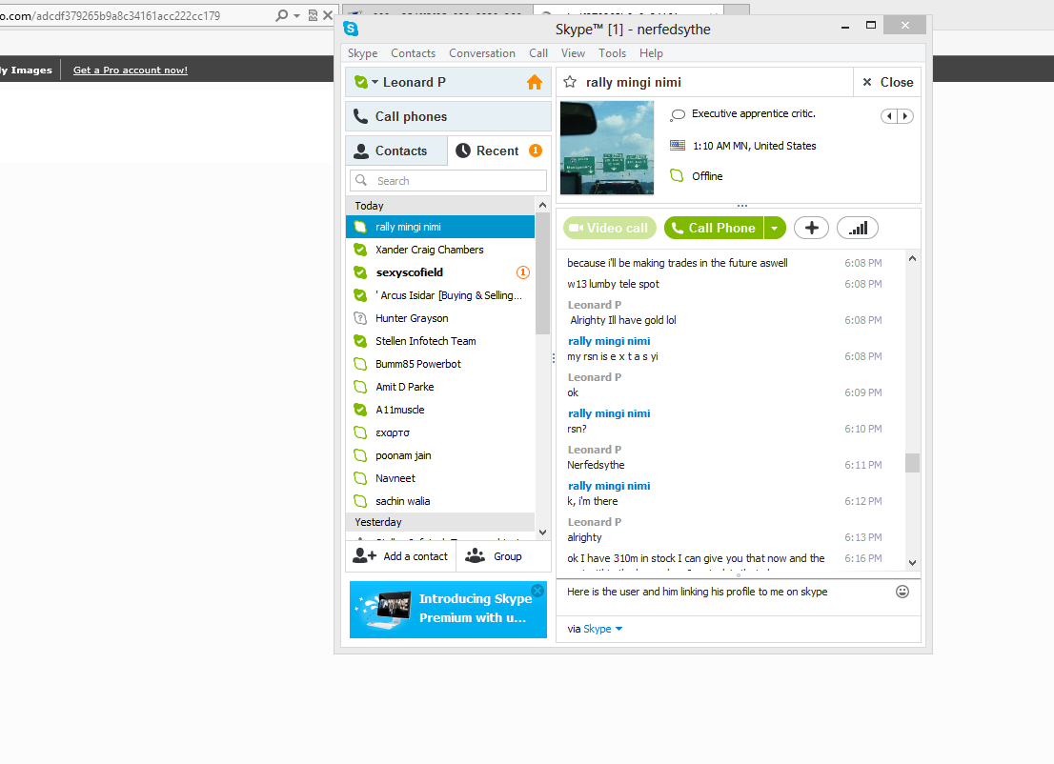Click contact list scroll up arrow

[x=542, y=205]
